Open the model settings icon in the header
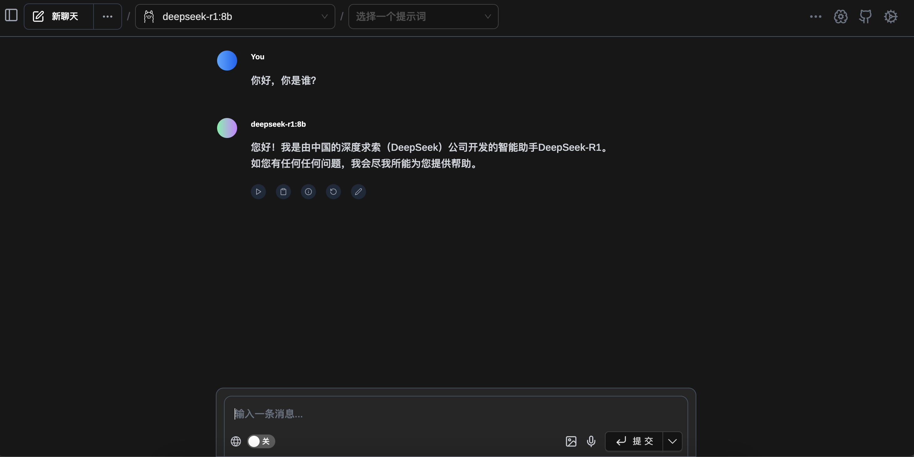The image size is (914, 457). 840,16
